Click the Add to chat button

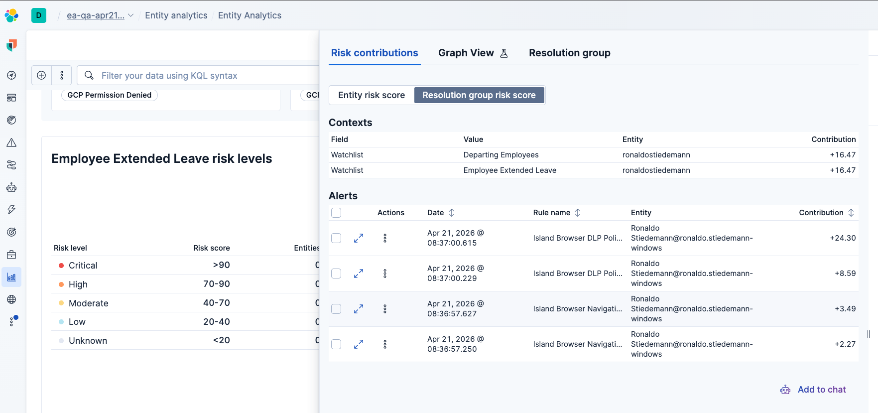coord(813,390)
